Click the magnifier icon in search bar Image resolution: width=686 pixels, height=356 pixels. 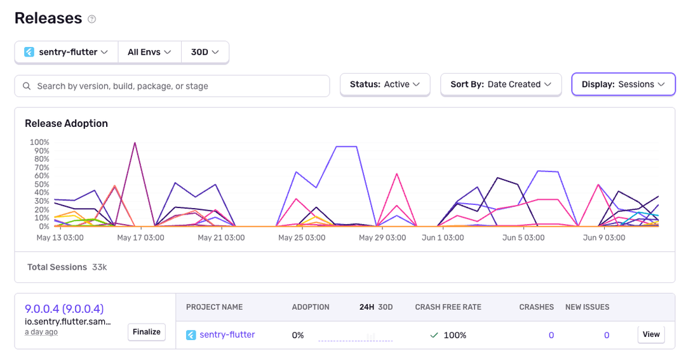(27, 86)
